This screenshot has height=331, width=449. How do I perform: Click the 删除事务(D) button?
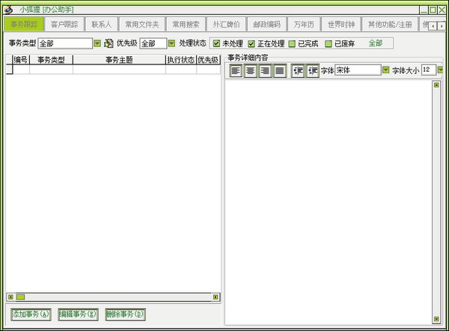pos(125,315)
